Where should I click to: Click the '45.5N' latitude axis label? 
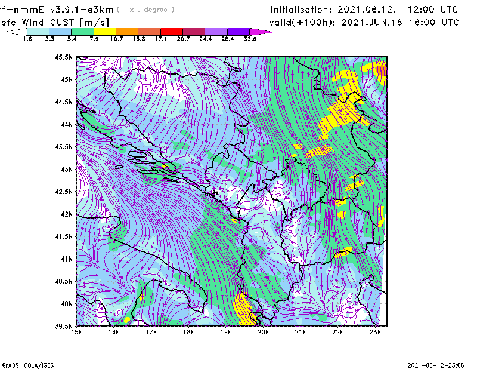pyautogui.click(x=64, y=57)
